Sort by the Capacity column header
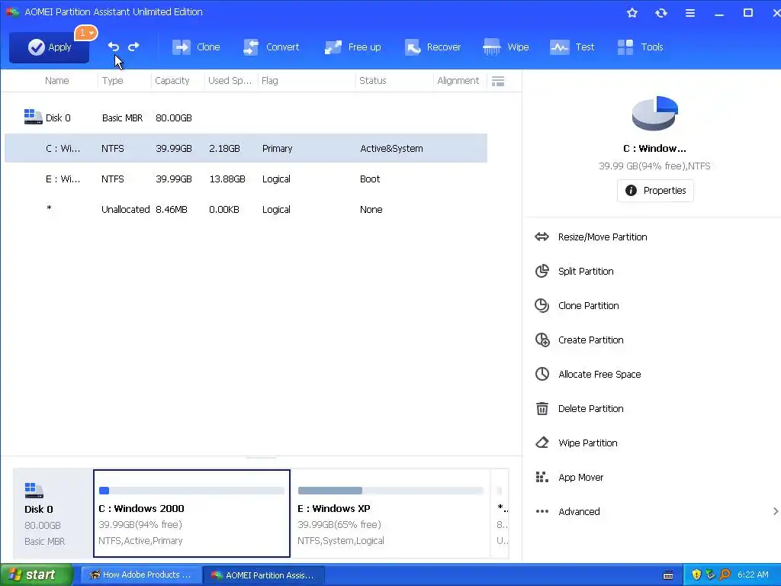 (172, 81)
